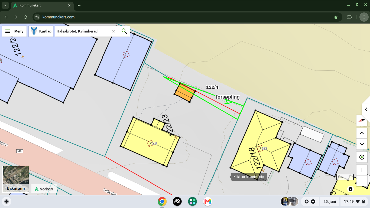Clear the search field with the X
The image size is (370, 208).
pos(113,31)
